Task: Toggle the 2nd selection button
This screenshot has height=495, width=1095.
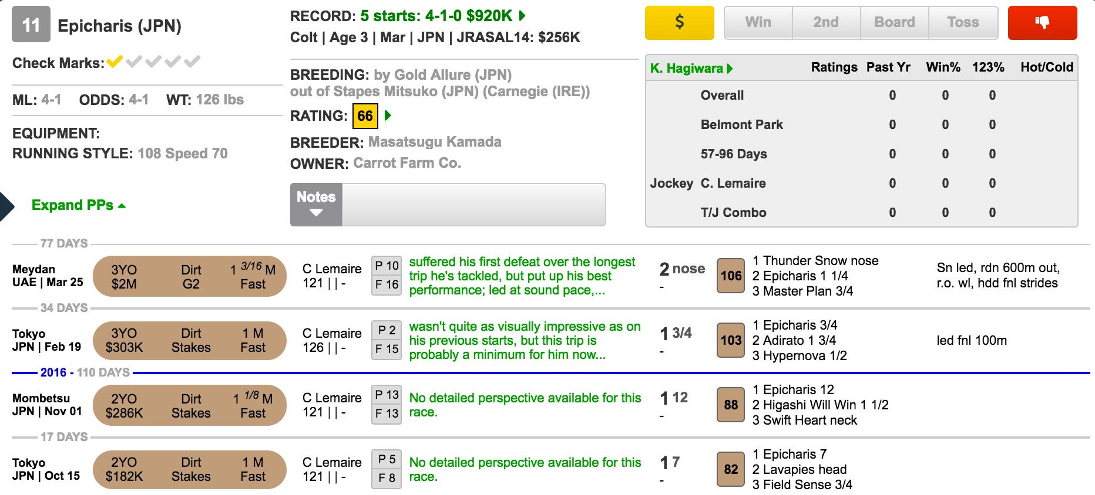Action: [x=825, y=23]
